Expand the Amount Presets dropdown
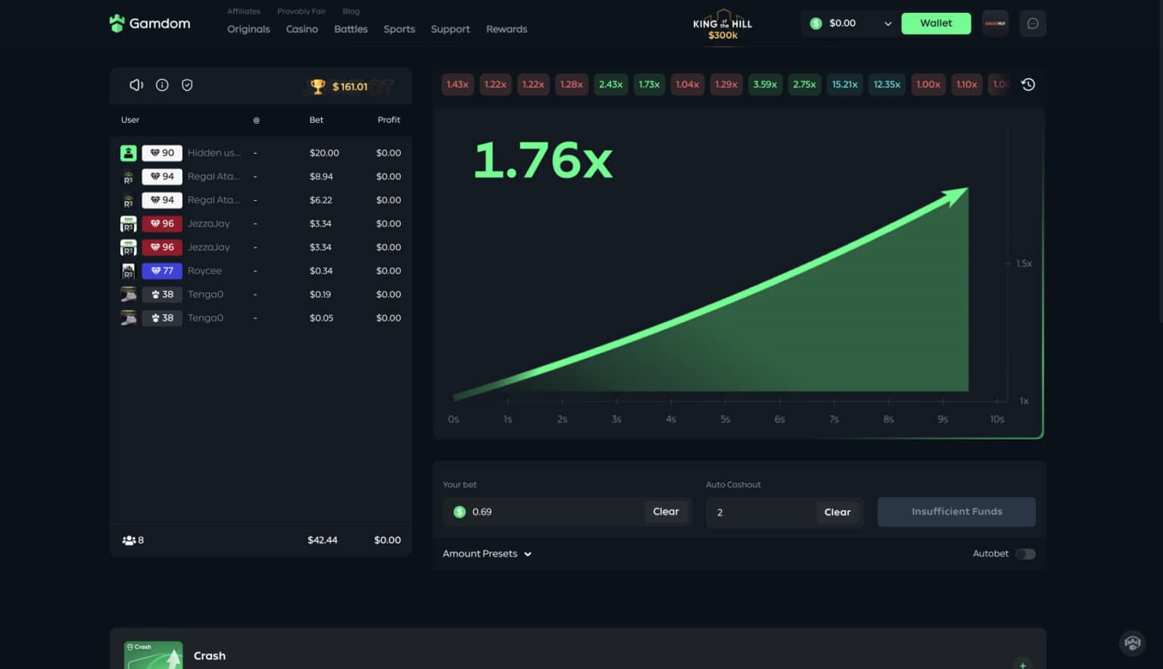This screenshot has width=1163, height=669. point(487,554)
